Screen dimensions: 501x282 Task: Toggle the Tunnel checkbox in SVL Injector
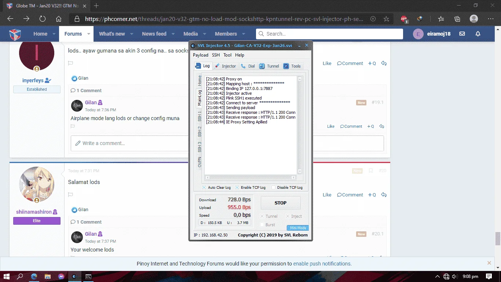coord(262,216)
